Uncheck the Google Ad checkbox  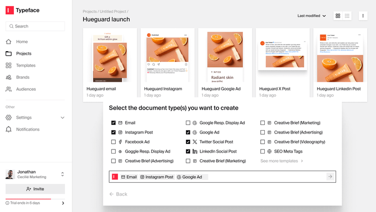coord(188,133)
